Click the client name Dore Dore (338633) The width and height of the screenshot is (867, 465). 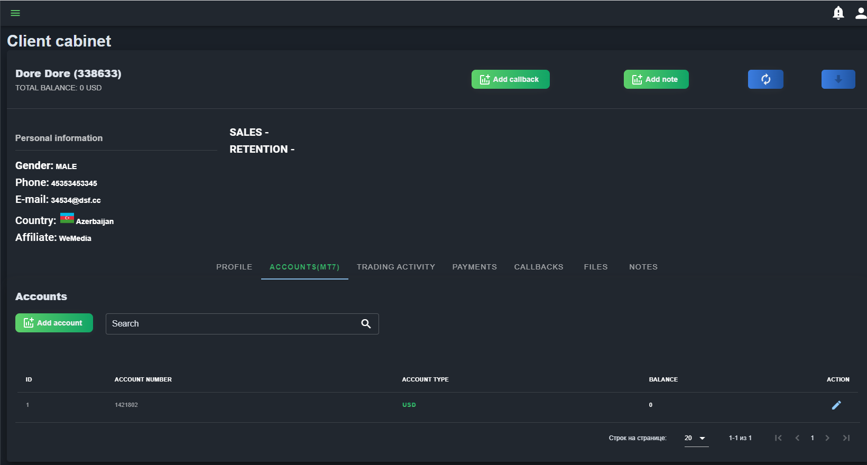(x=68, y=73)
